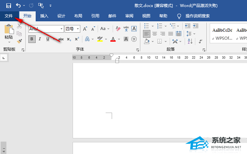Click the Increase indent icon
This screenshot has height=154, width=247.
(196, 26)
